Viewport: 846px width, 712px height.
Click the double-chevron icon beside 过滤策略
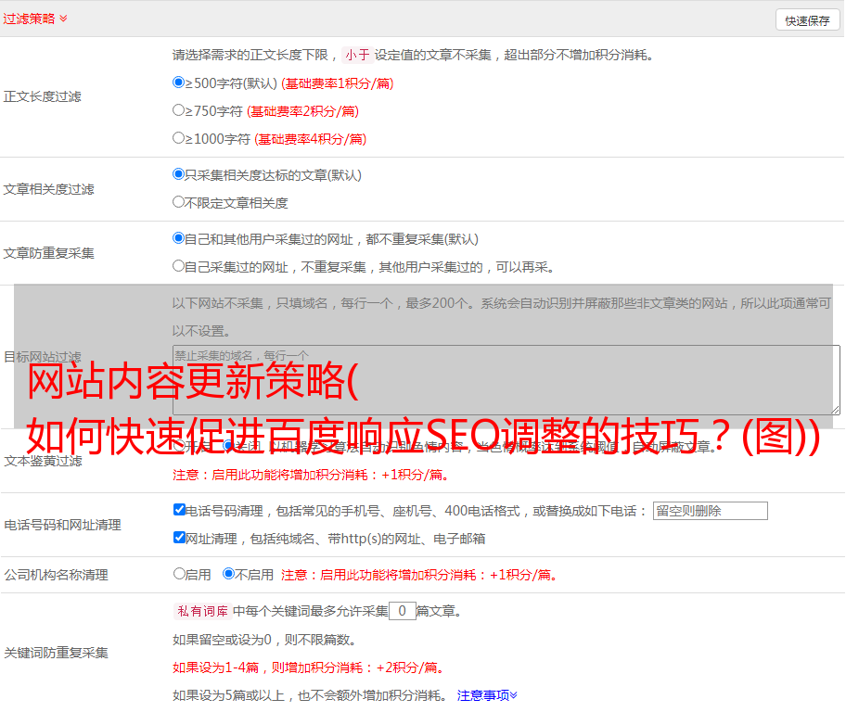63,19
